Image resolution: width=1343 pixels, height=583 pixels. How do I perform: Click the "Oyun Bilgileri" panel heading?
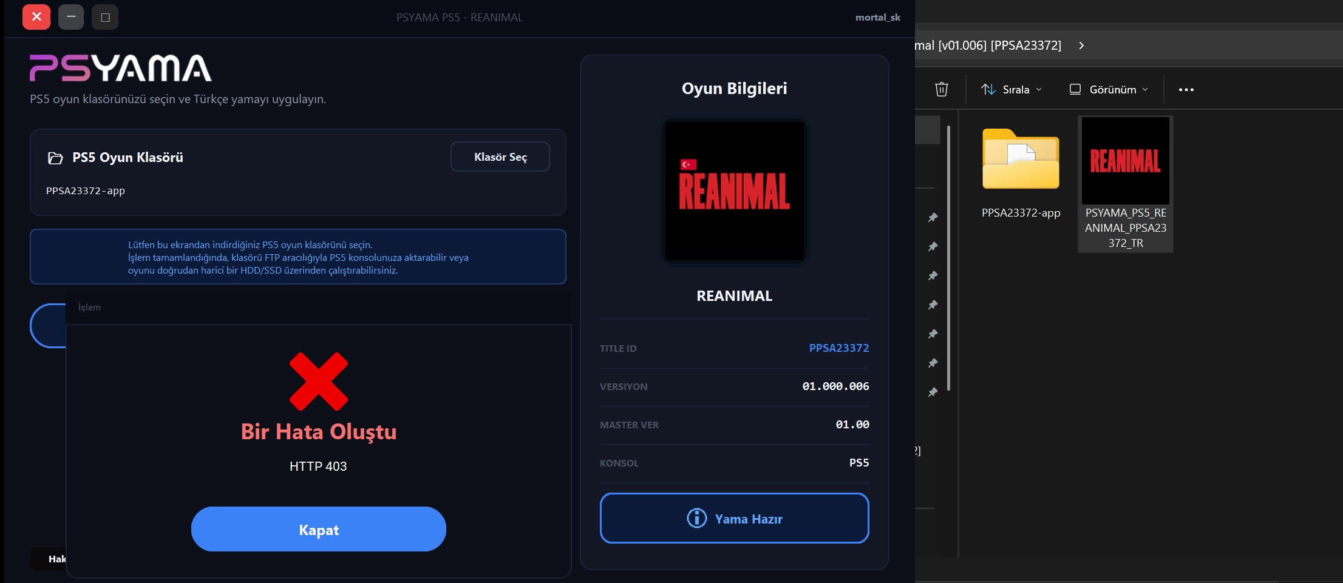click(x=735, y=89)
